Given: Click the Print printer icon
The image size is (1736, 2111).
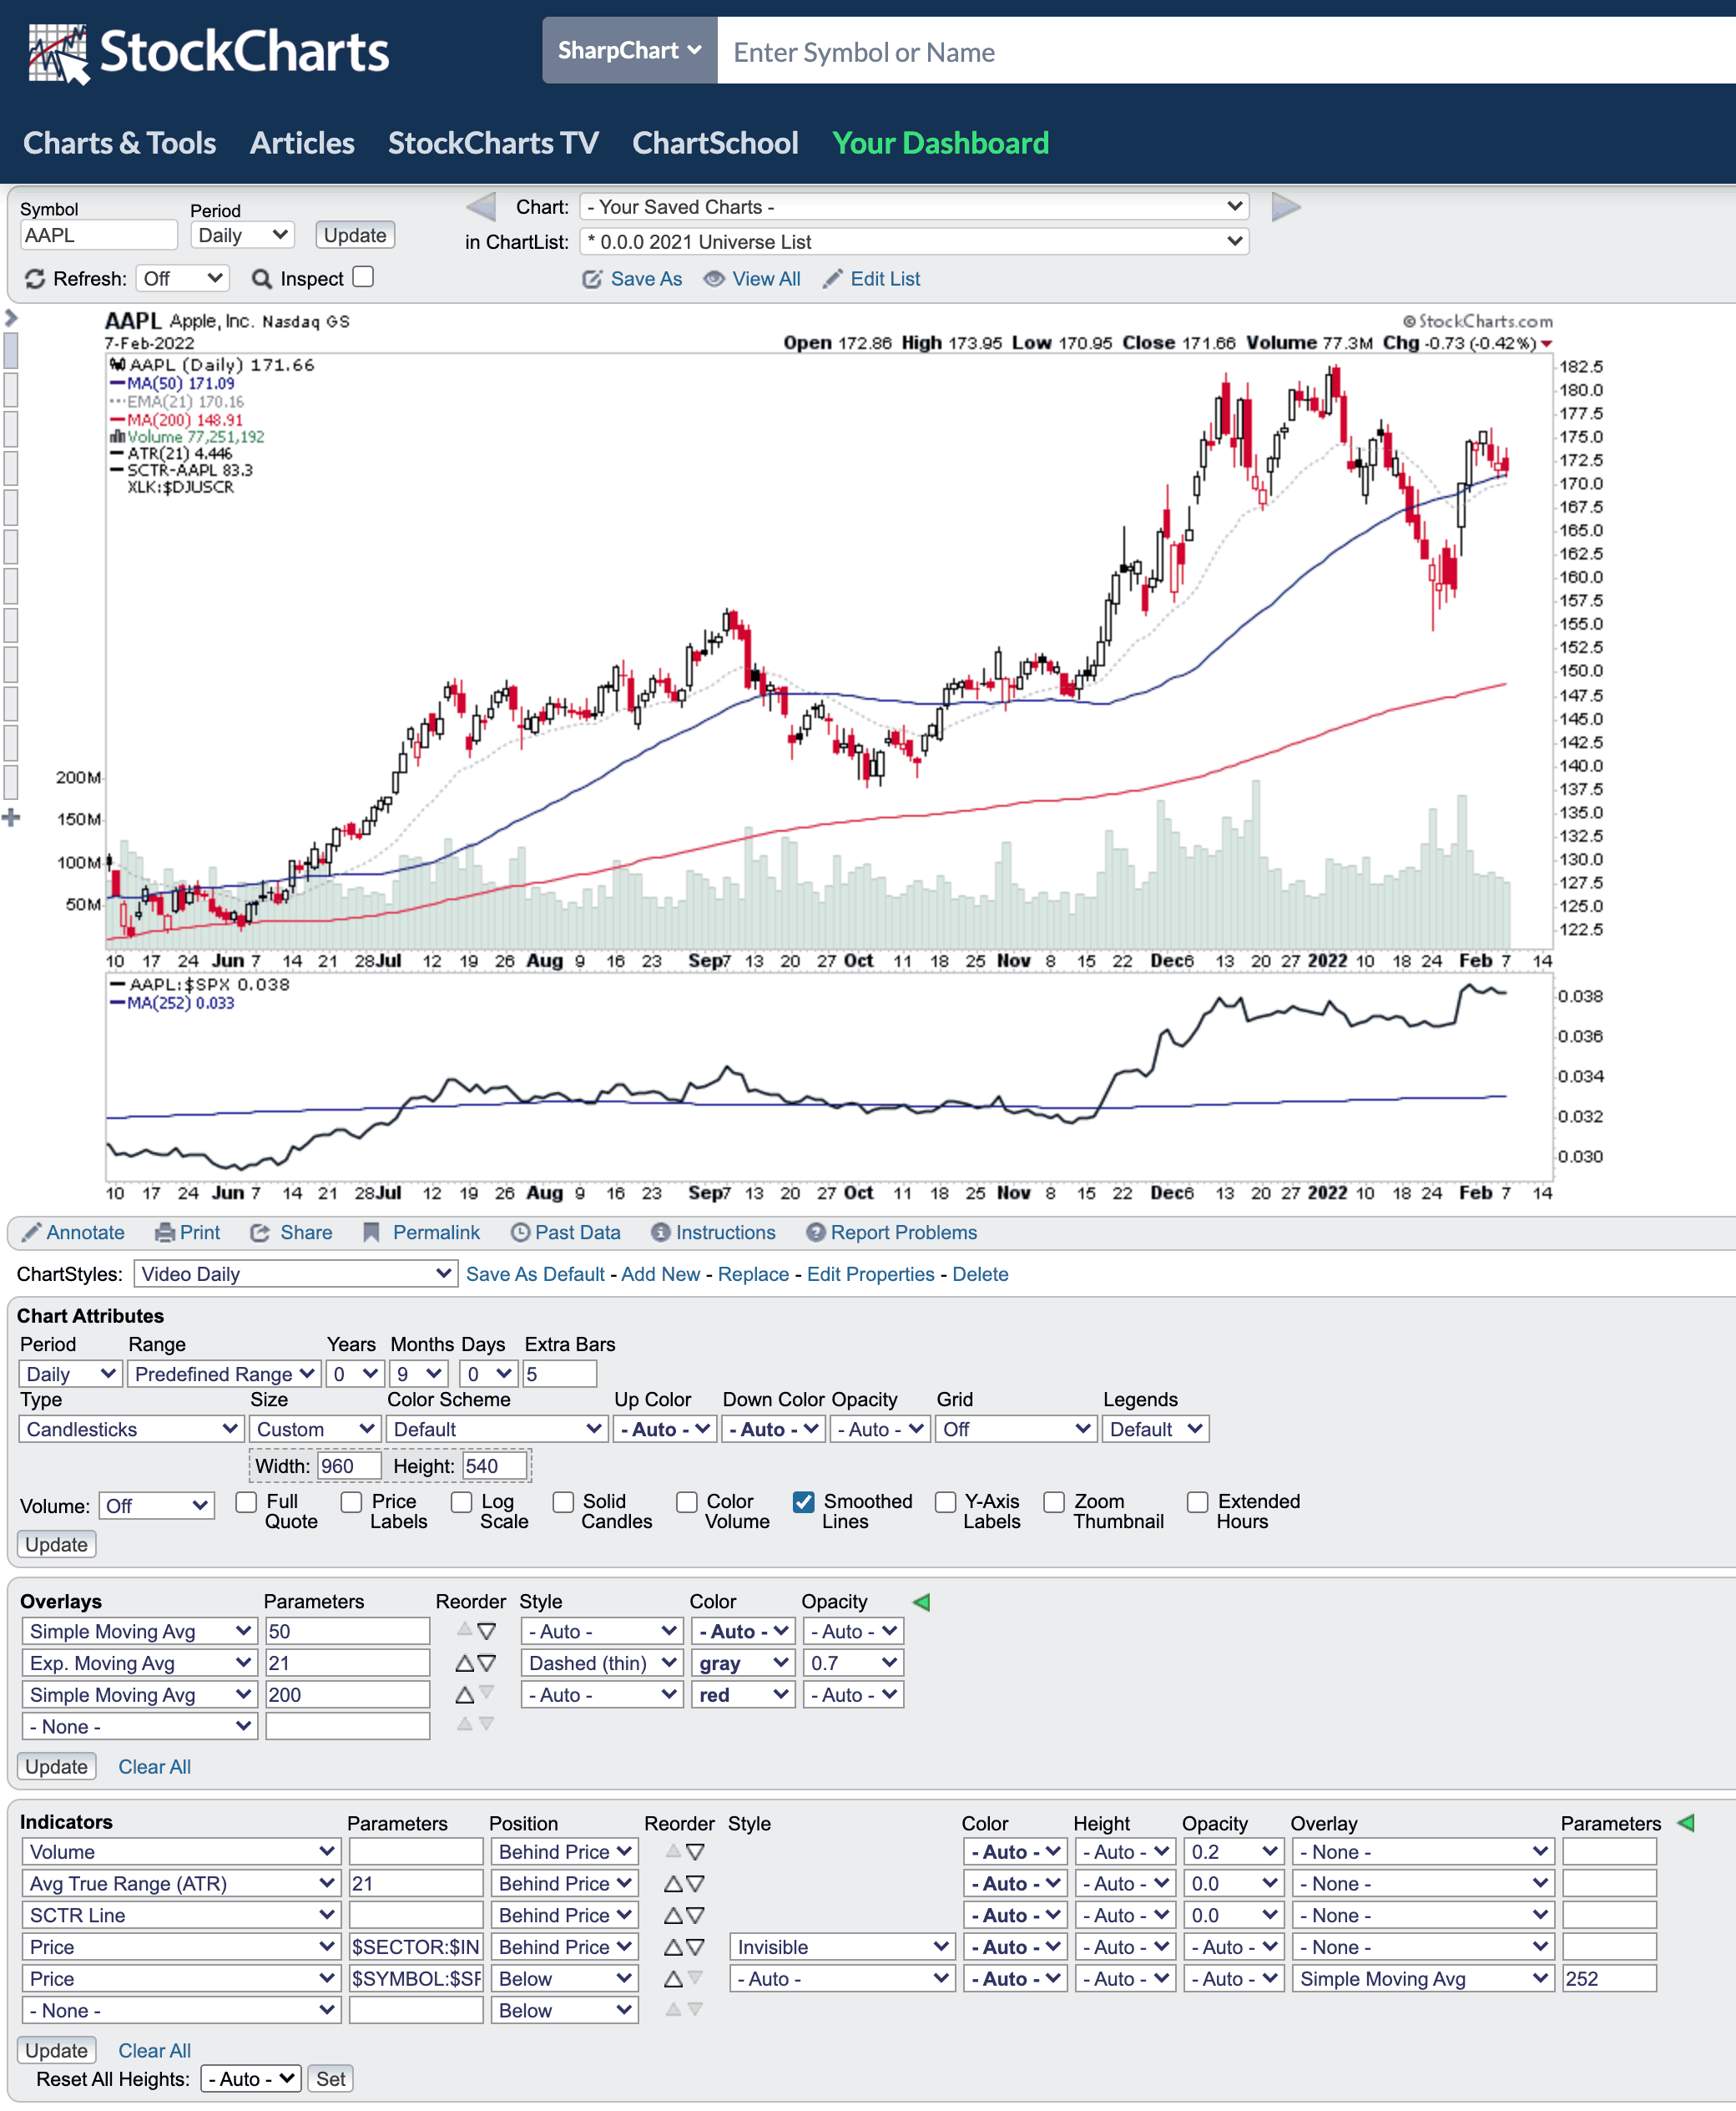Looking at the screenshot, I should click(164, 1233).
